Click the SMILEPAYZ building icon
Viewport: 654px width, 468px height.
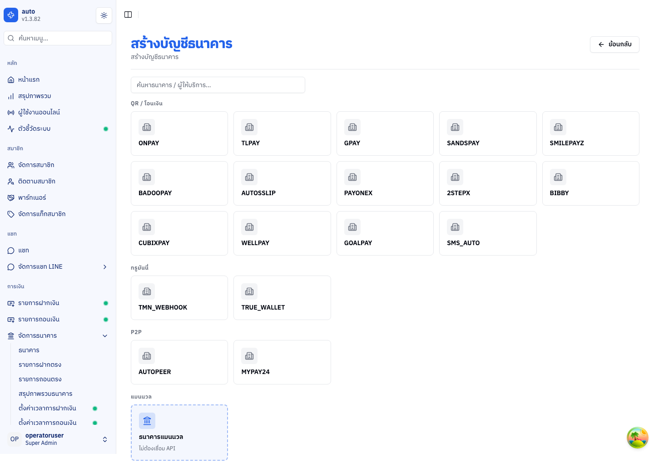click(558, 127)
